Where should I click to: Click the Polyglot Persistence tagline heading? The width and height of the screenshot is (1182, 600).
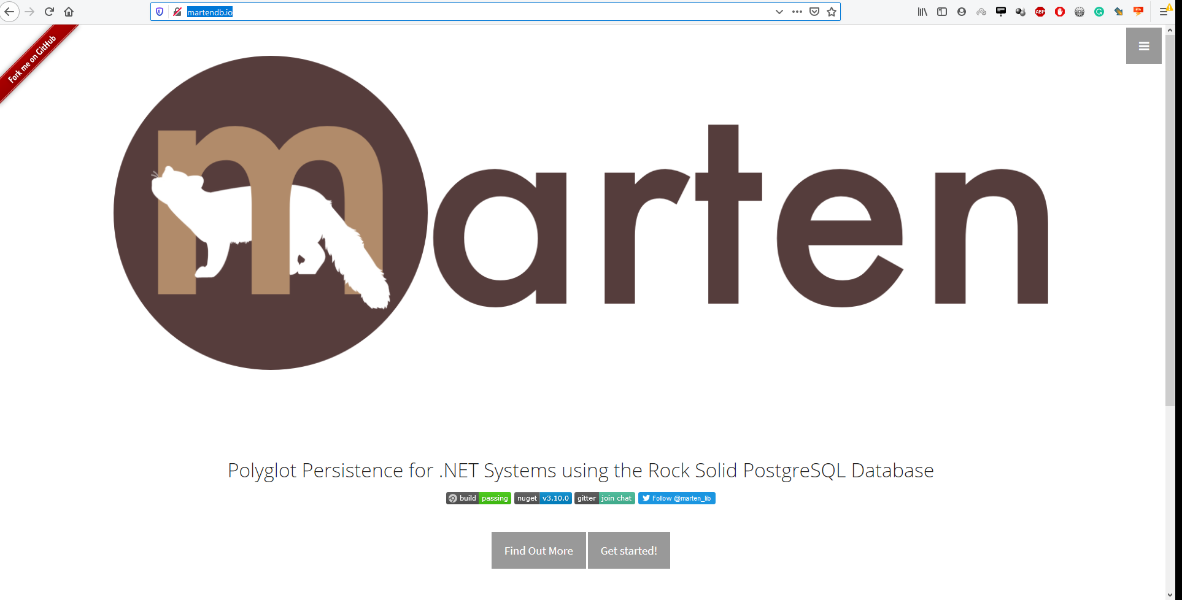[x=581, y=471]
